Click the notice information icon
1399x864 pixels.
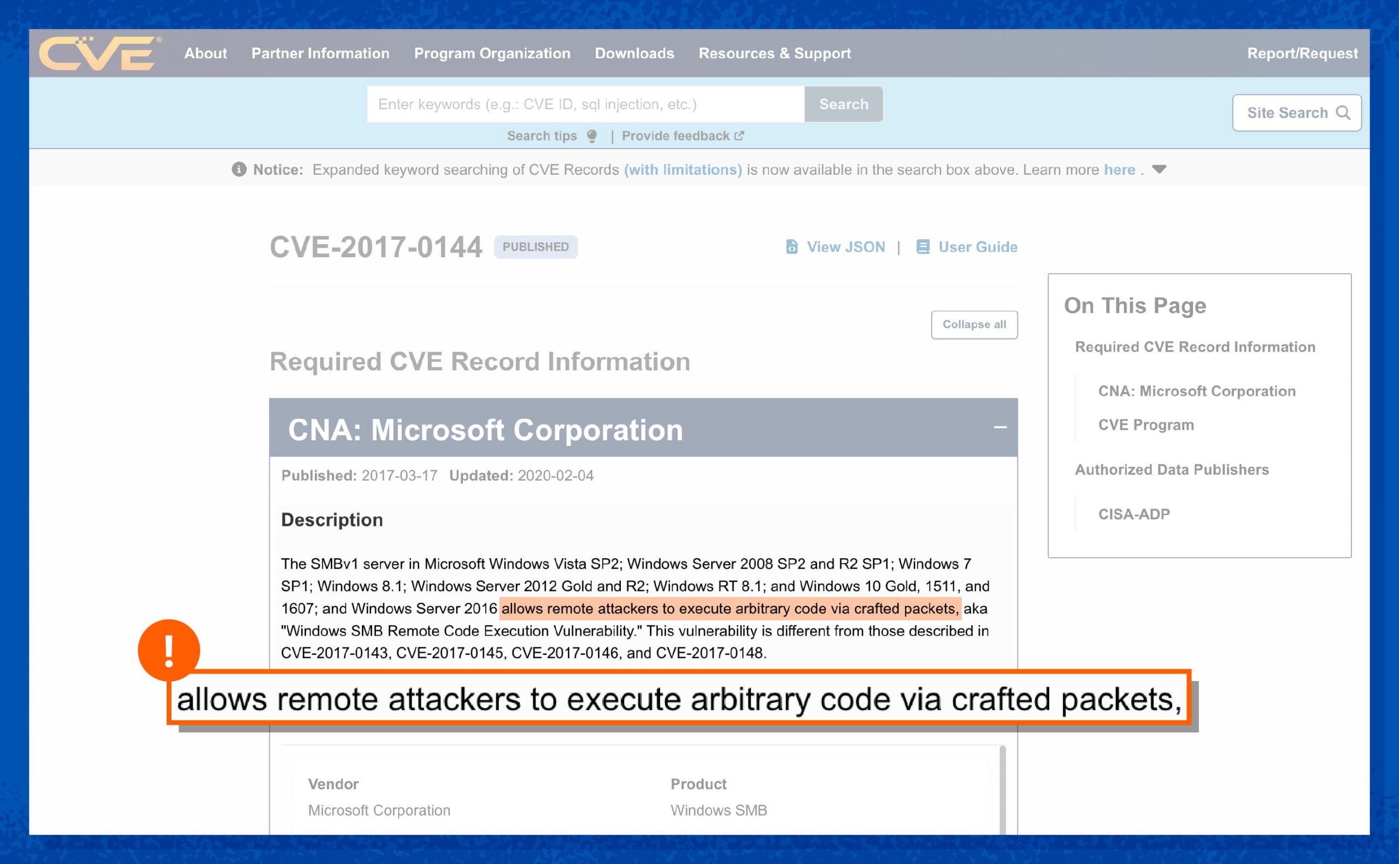[239, 169]
